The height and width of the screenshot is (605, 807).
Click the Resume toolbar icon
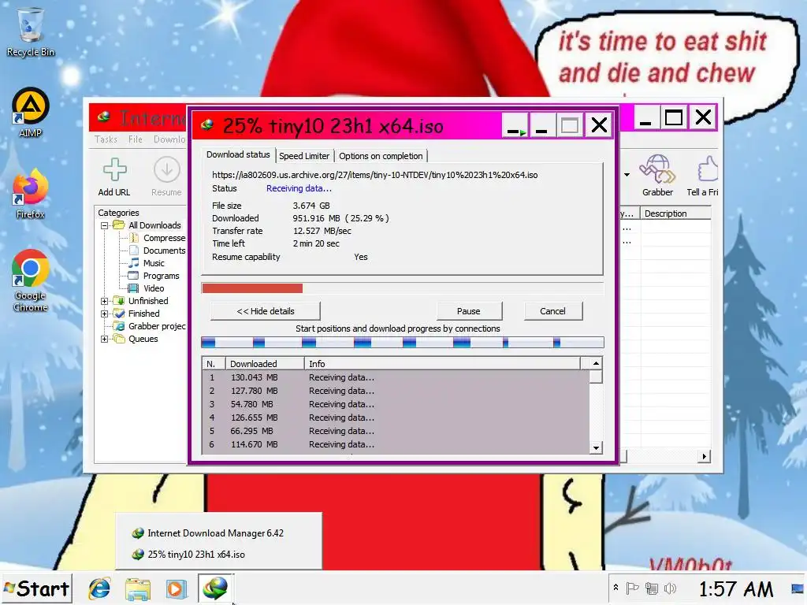[166, 176]
